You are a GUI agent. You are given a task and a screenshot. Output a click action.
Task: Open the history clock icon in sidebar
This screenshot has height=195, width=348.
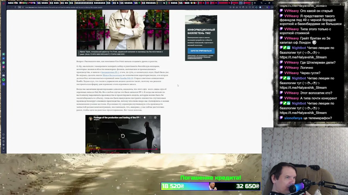point(4,141)
